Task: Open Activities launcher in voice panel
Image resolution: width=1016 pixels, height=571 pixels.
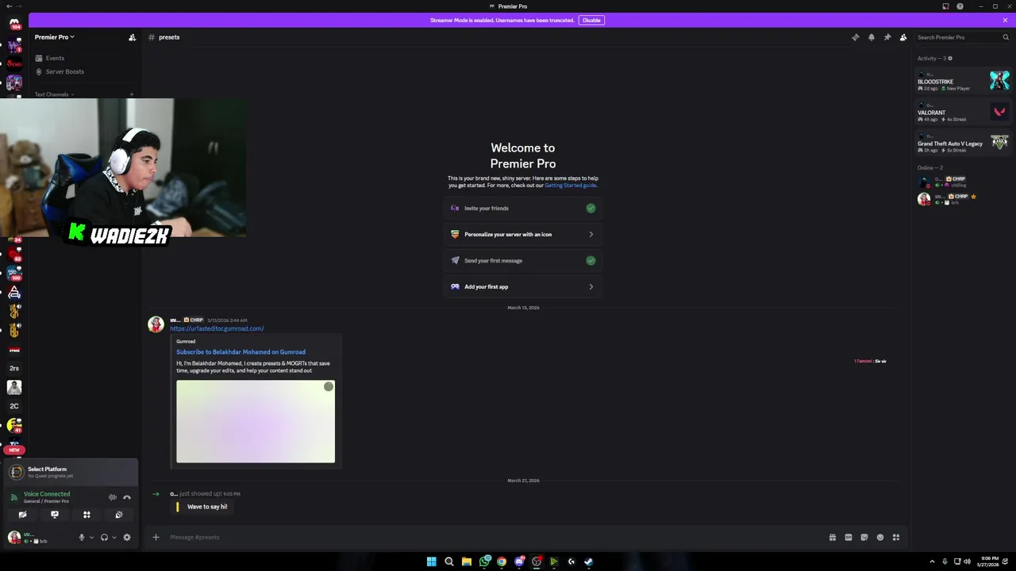Action: [x=87, y=515]
